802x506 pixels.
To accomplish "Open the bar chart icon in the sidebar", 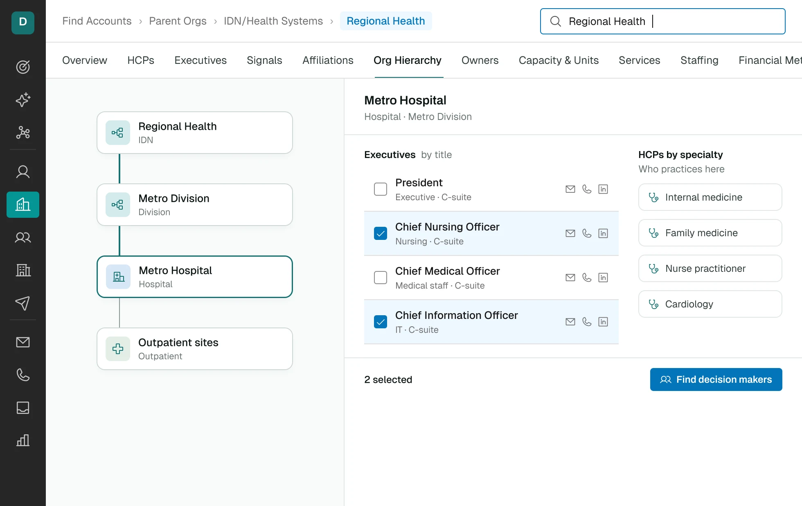I will (23, 440).
